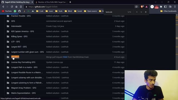Viewport: 178px width, 100px height.
Task: Open Brave Rewards triangle icon
Action: pyautogui.click(x=147, y=7)
